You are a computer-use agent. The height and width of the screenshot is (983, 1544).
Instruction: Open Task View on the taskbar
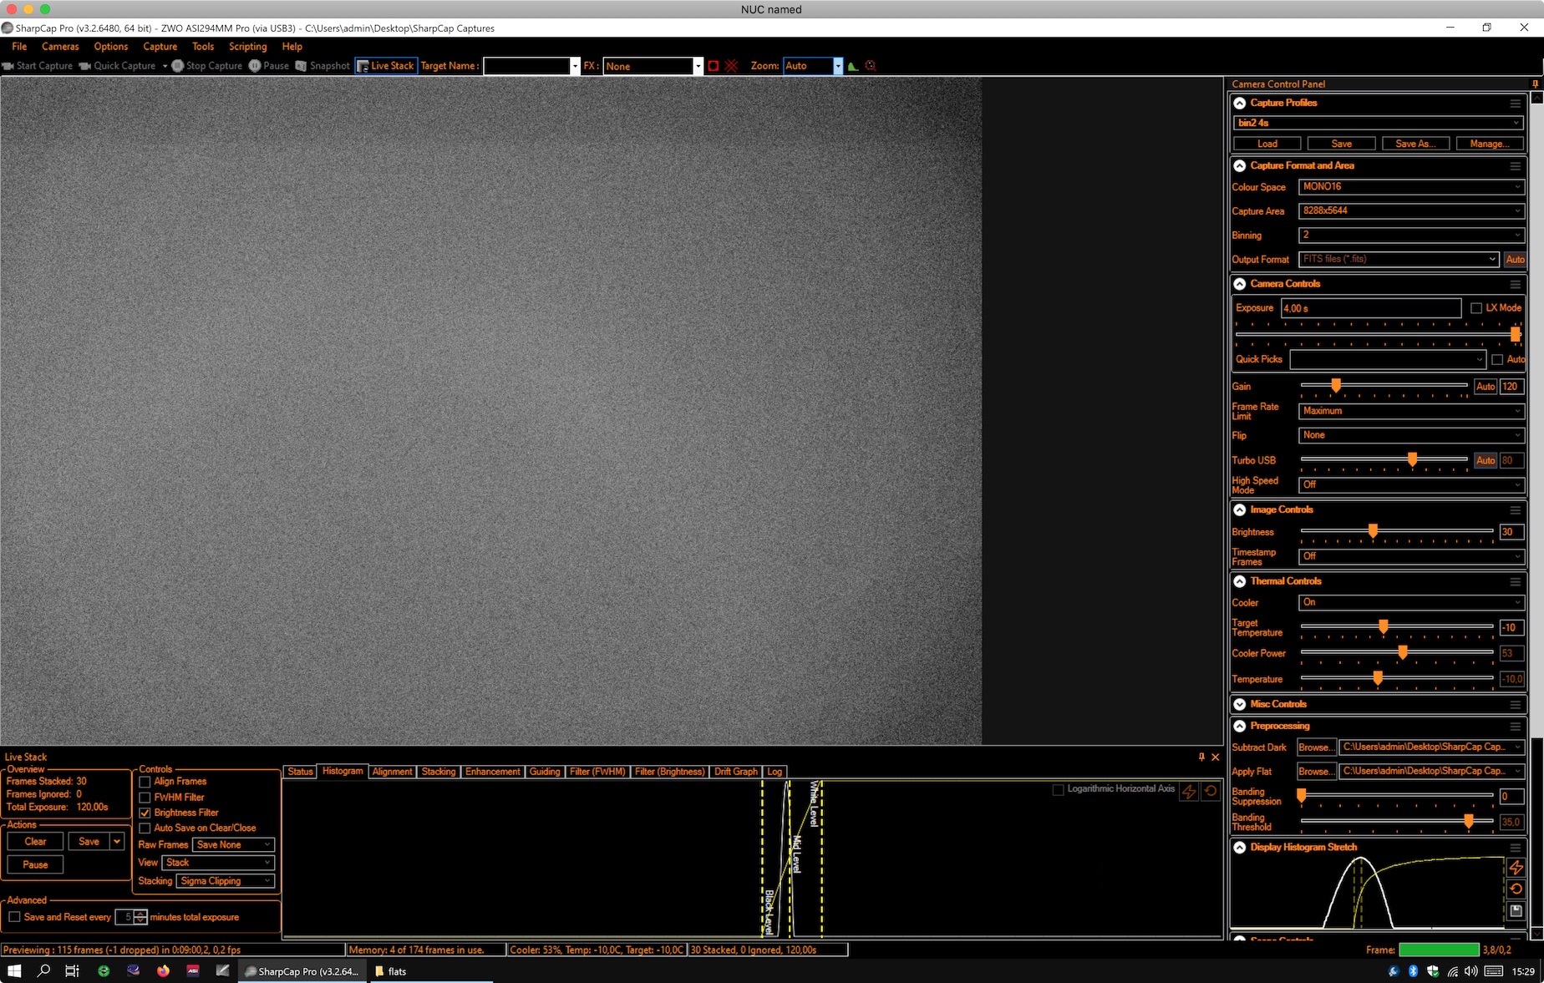coord(73,970)
